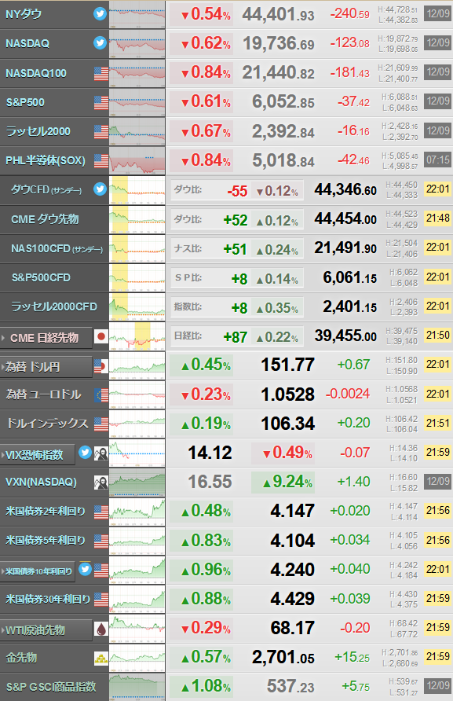This screenshot has width=453, height=701.
Task: Open the VXN(NASDAQ) mini chart
Action: pyautogui.click(x=137, y=483)
